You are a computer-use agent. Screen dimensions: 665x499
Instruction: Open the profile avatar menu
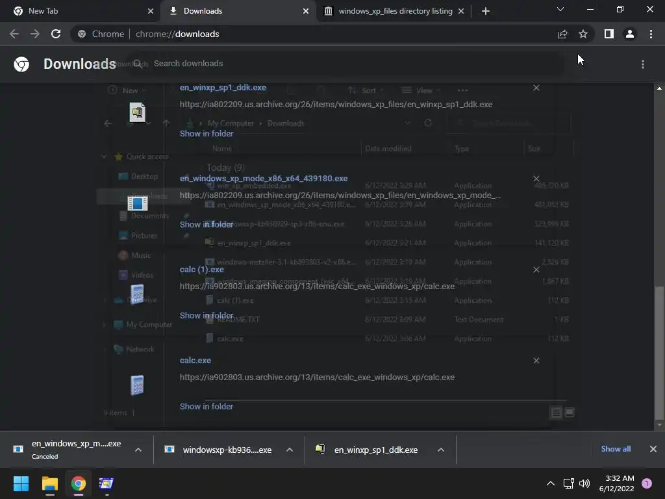pyautogui.click(x=630, y=34)
